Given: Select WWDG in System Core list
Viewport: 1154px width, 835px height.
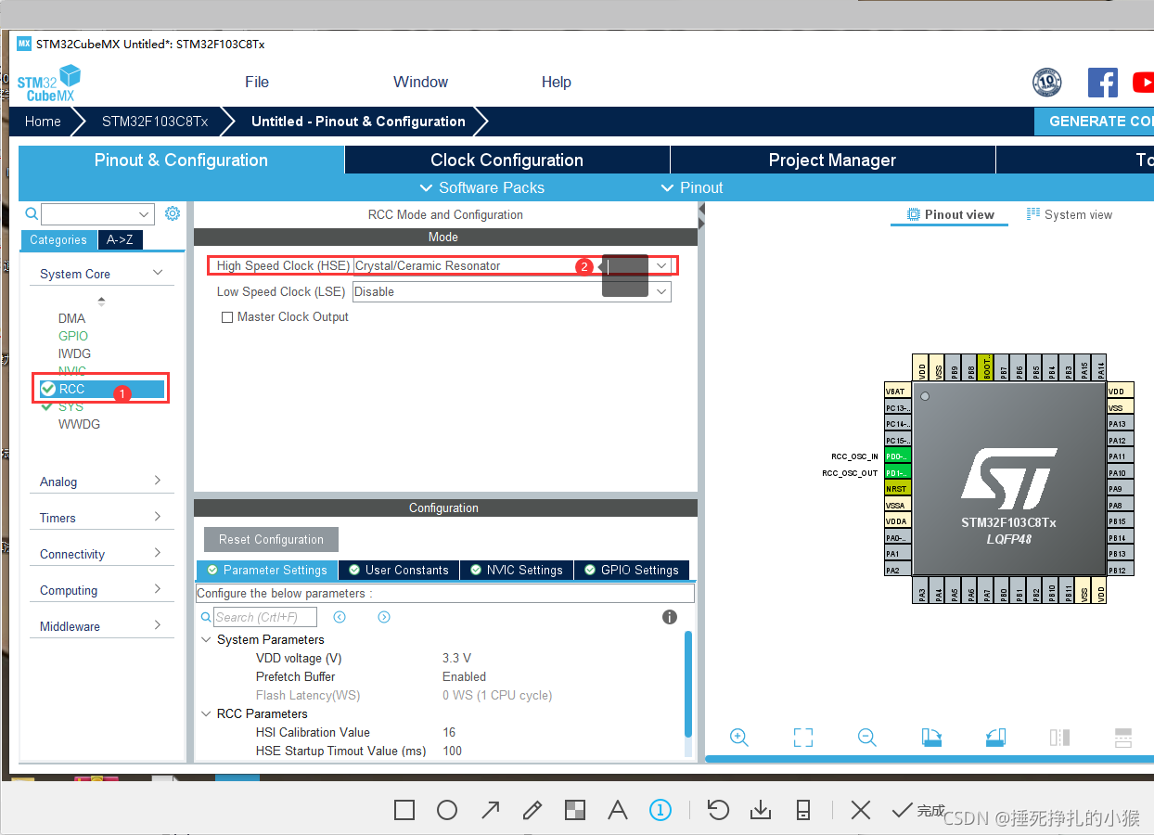Looking at the screenshot, I should click(x=79, y=424).
